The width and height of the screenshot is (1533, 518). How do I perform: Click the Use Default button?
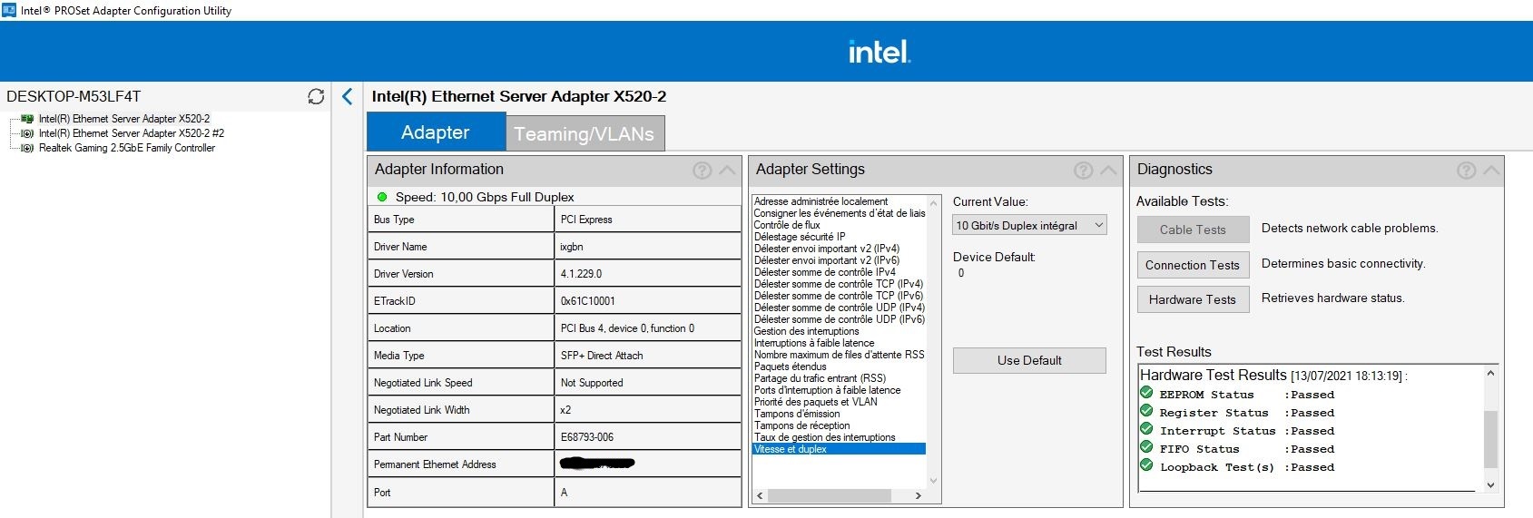tap(1029, 360)
